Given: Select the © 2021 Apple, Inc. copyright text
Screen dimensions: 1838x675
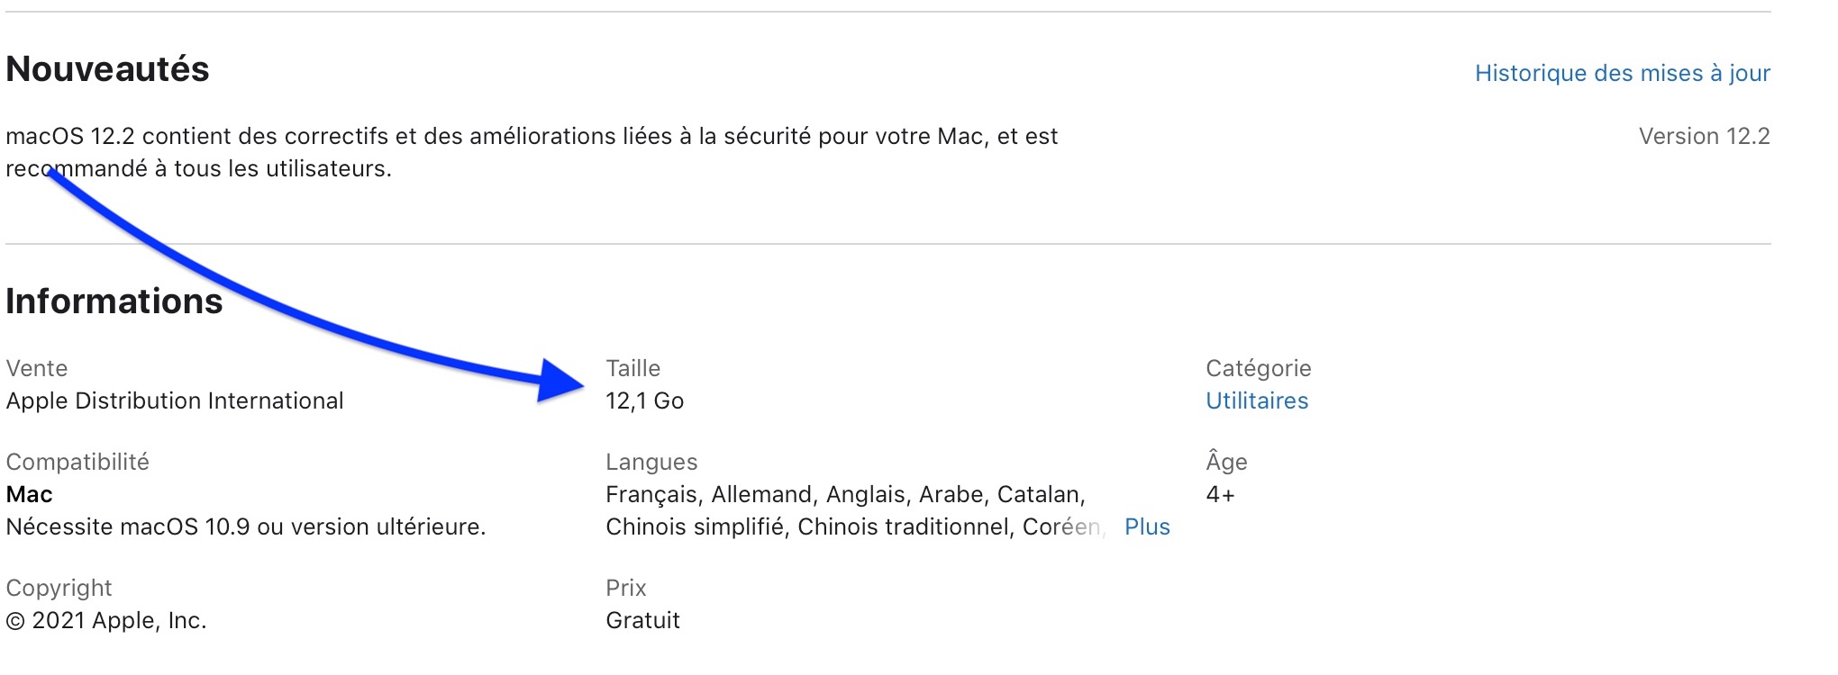Looking at the screenshot, I should 106,620.
